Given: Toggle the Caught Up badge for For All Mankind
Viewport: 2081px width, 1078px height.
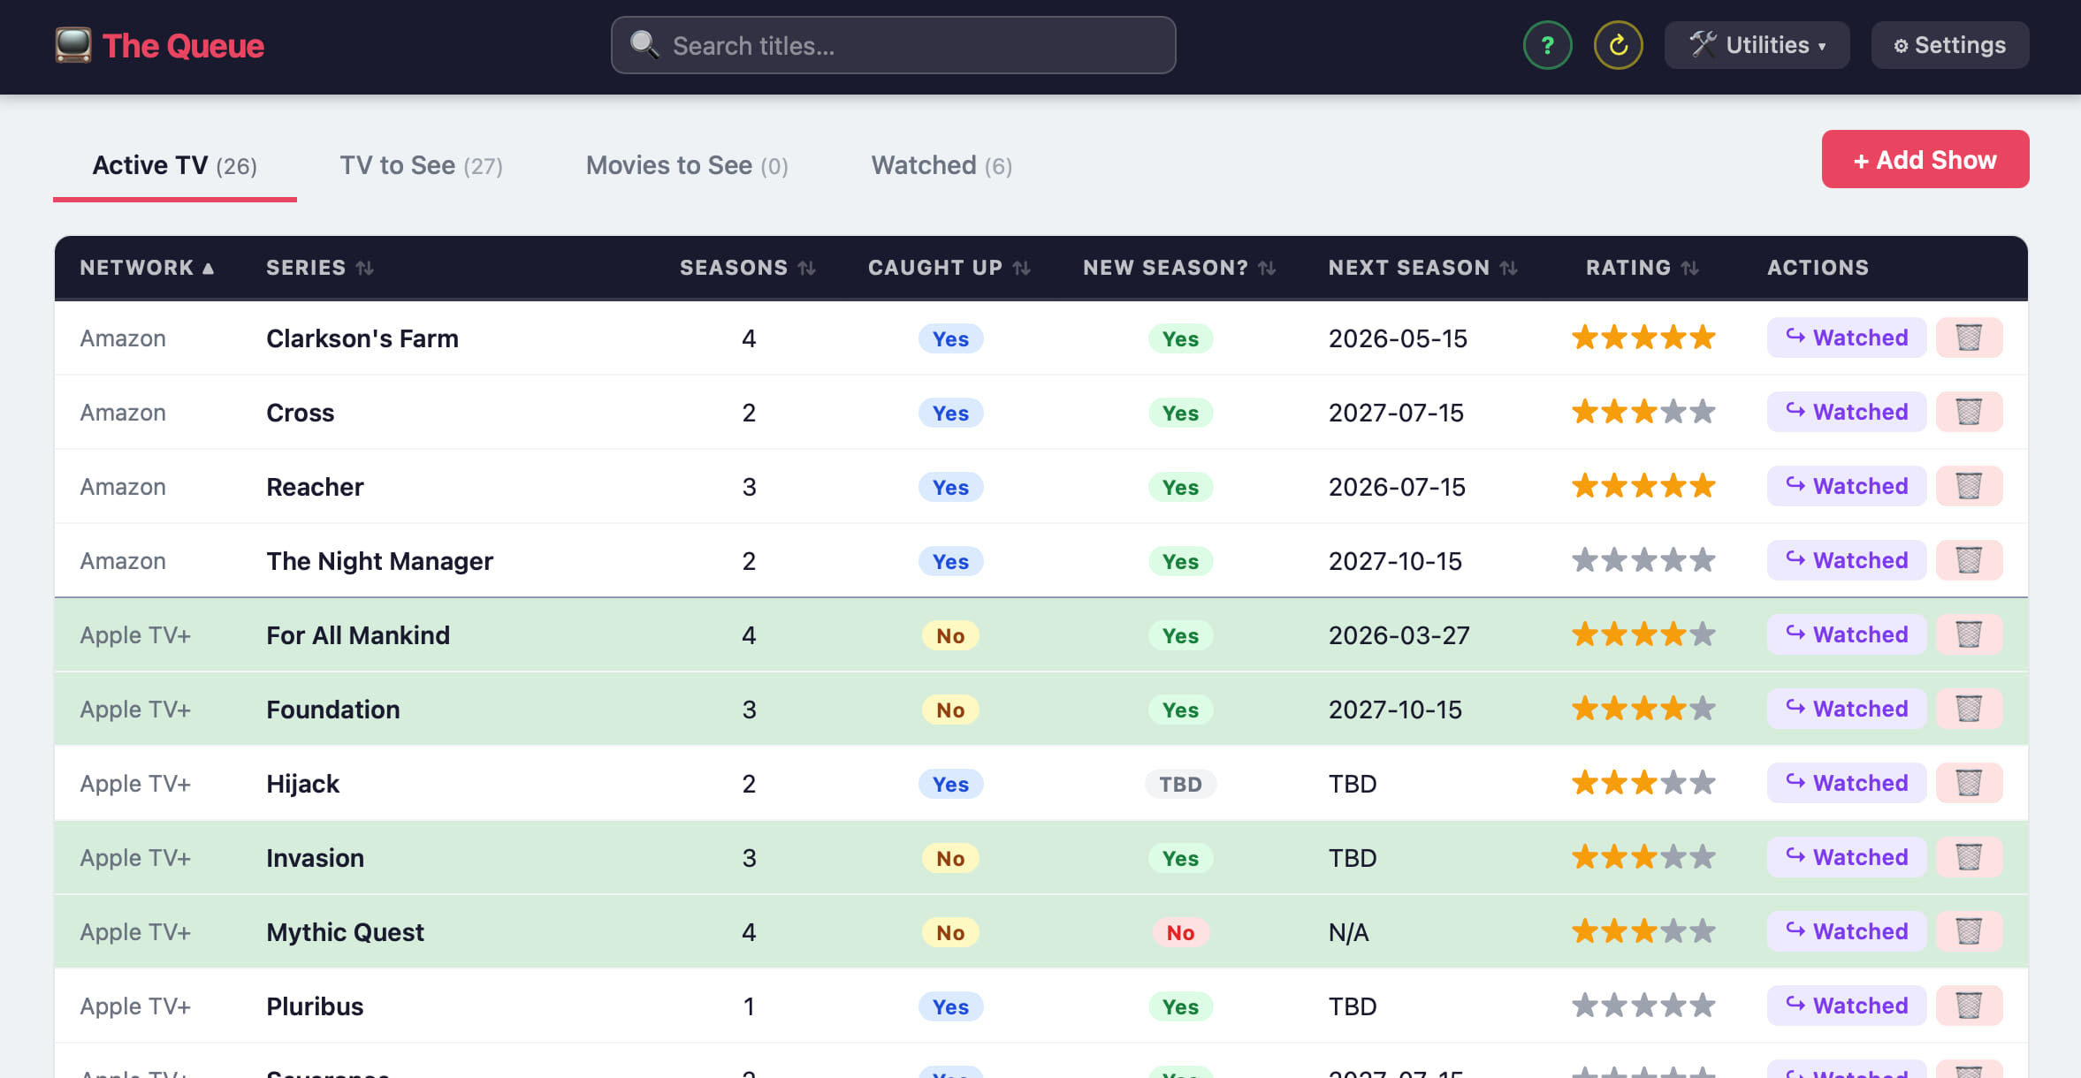Looking at the screenshot, I should (950, 635).
